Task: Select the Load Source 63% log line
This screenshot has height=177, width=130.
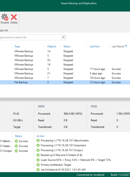Action: tap(76, 160)
